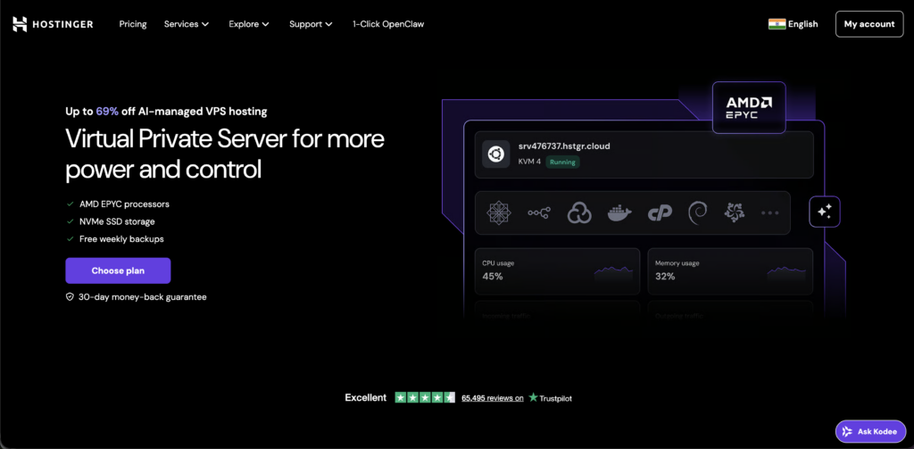Click the AlmaLinux logo icon
Image resolution: width=914 pixels, height=449 pixels.
coord(734,212)
